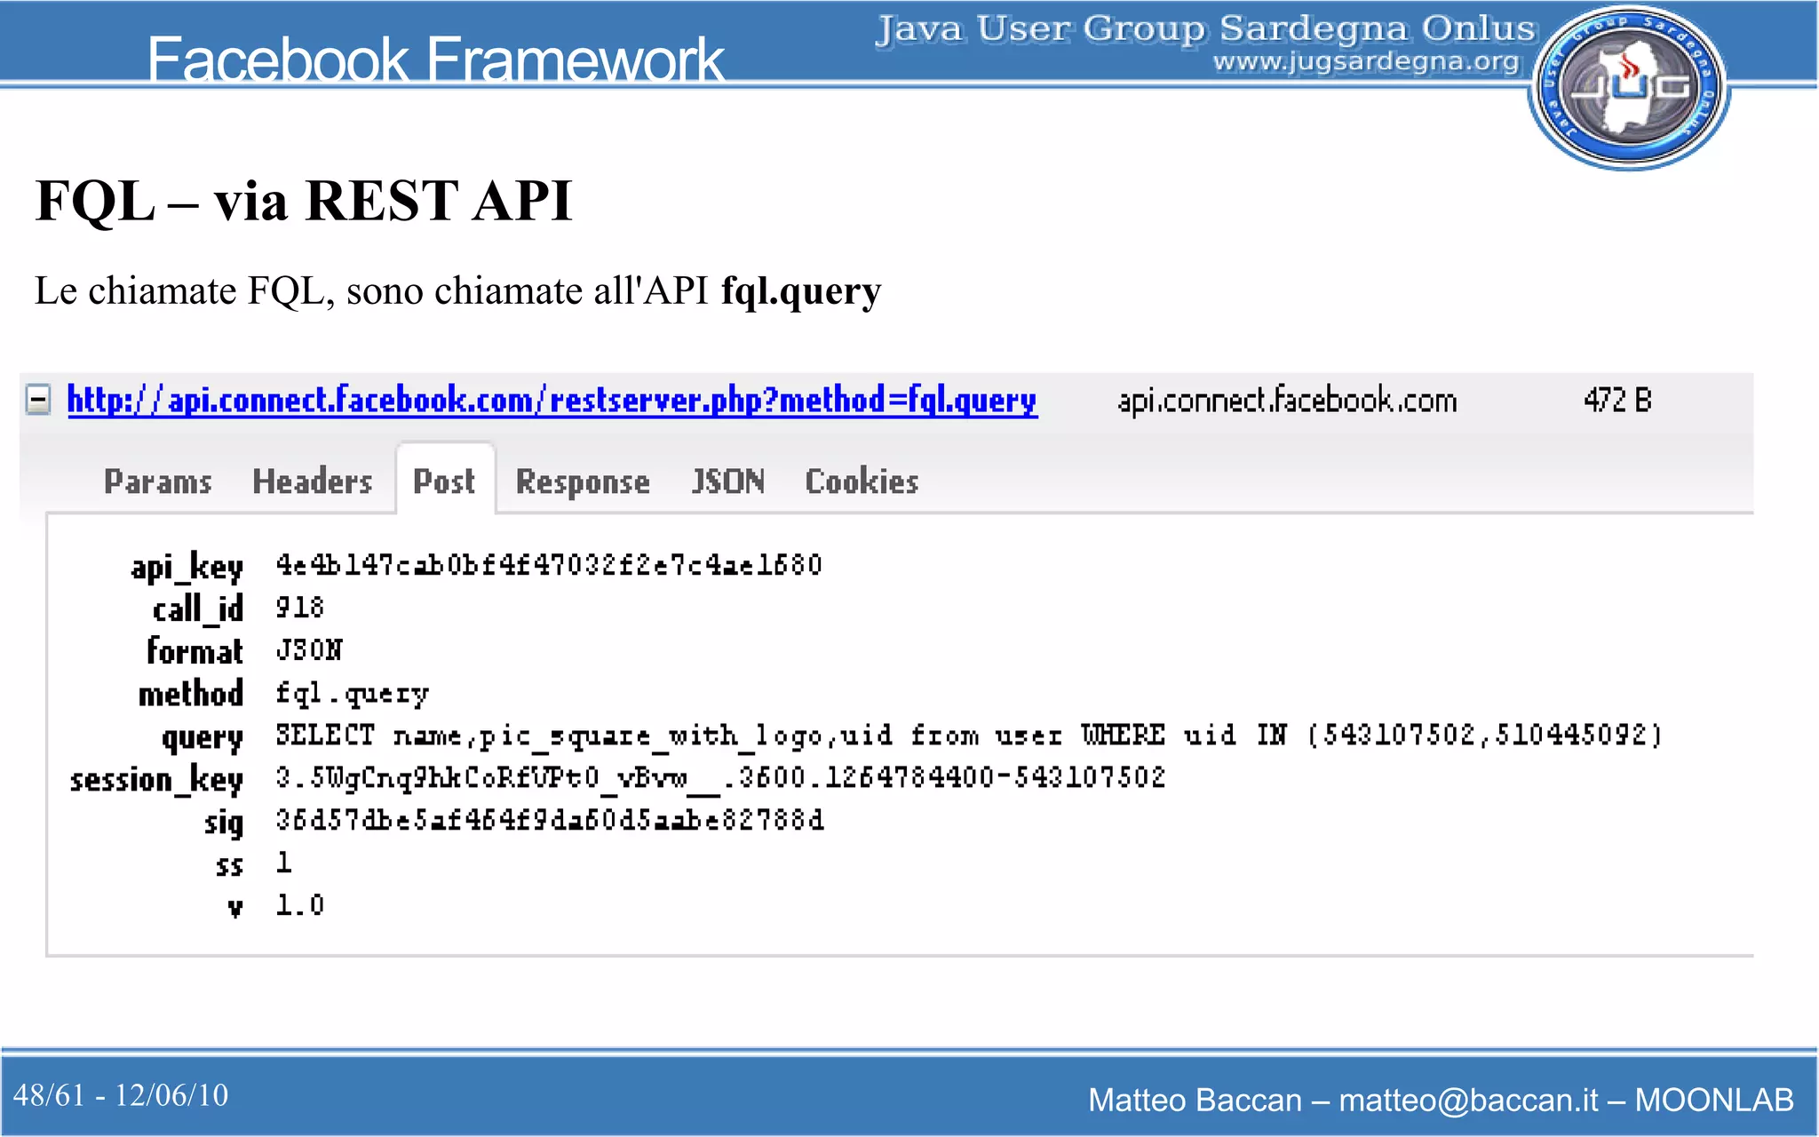This screenshot has height=1137, width=1819.
Task: Click the sig value 36d57dbe5af464f9da60d5aabe82788d
Action: 550,820
